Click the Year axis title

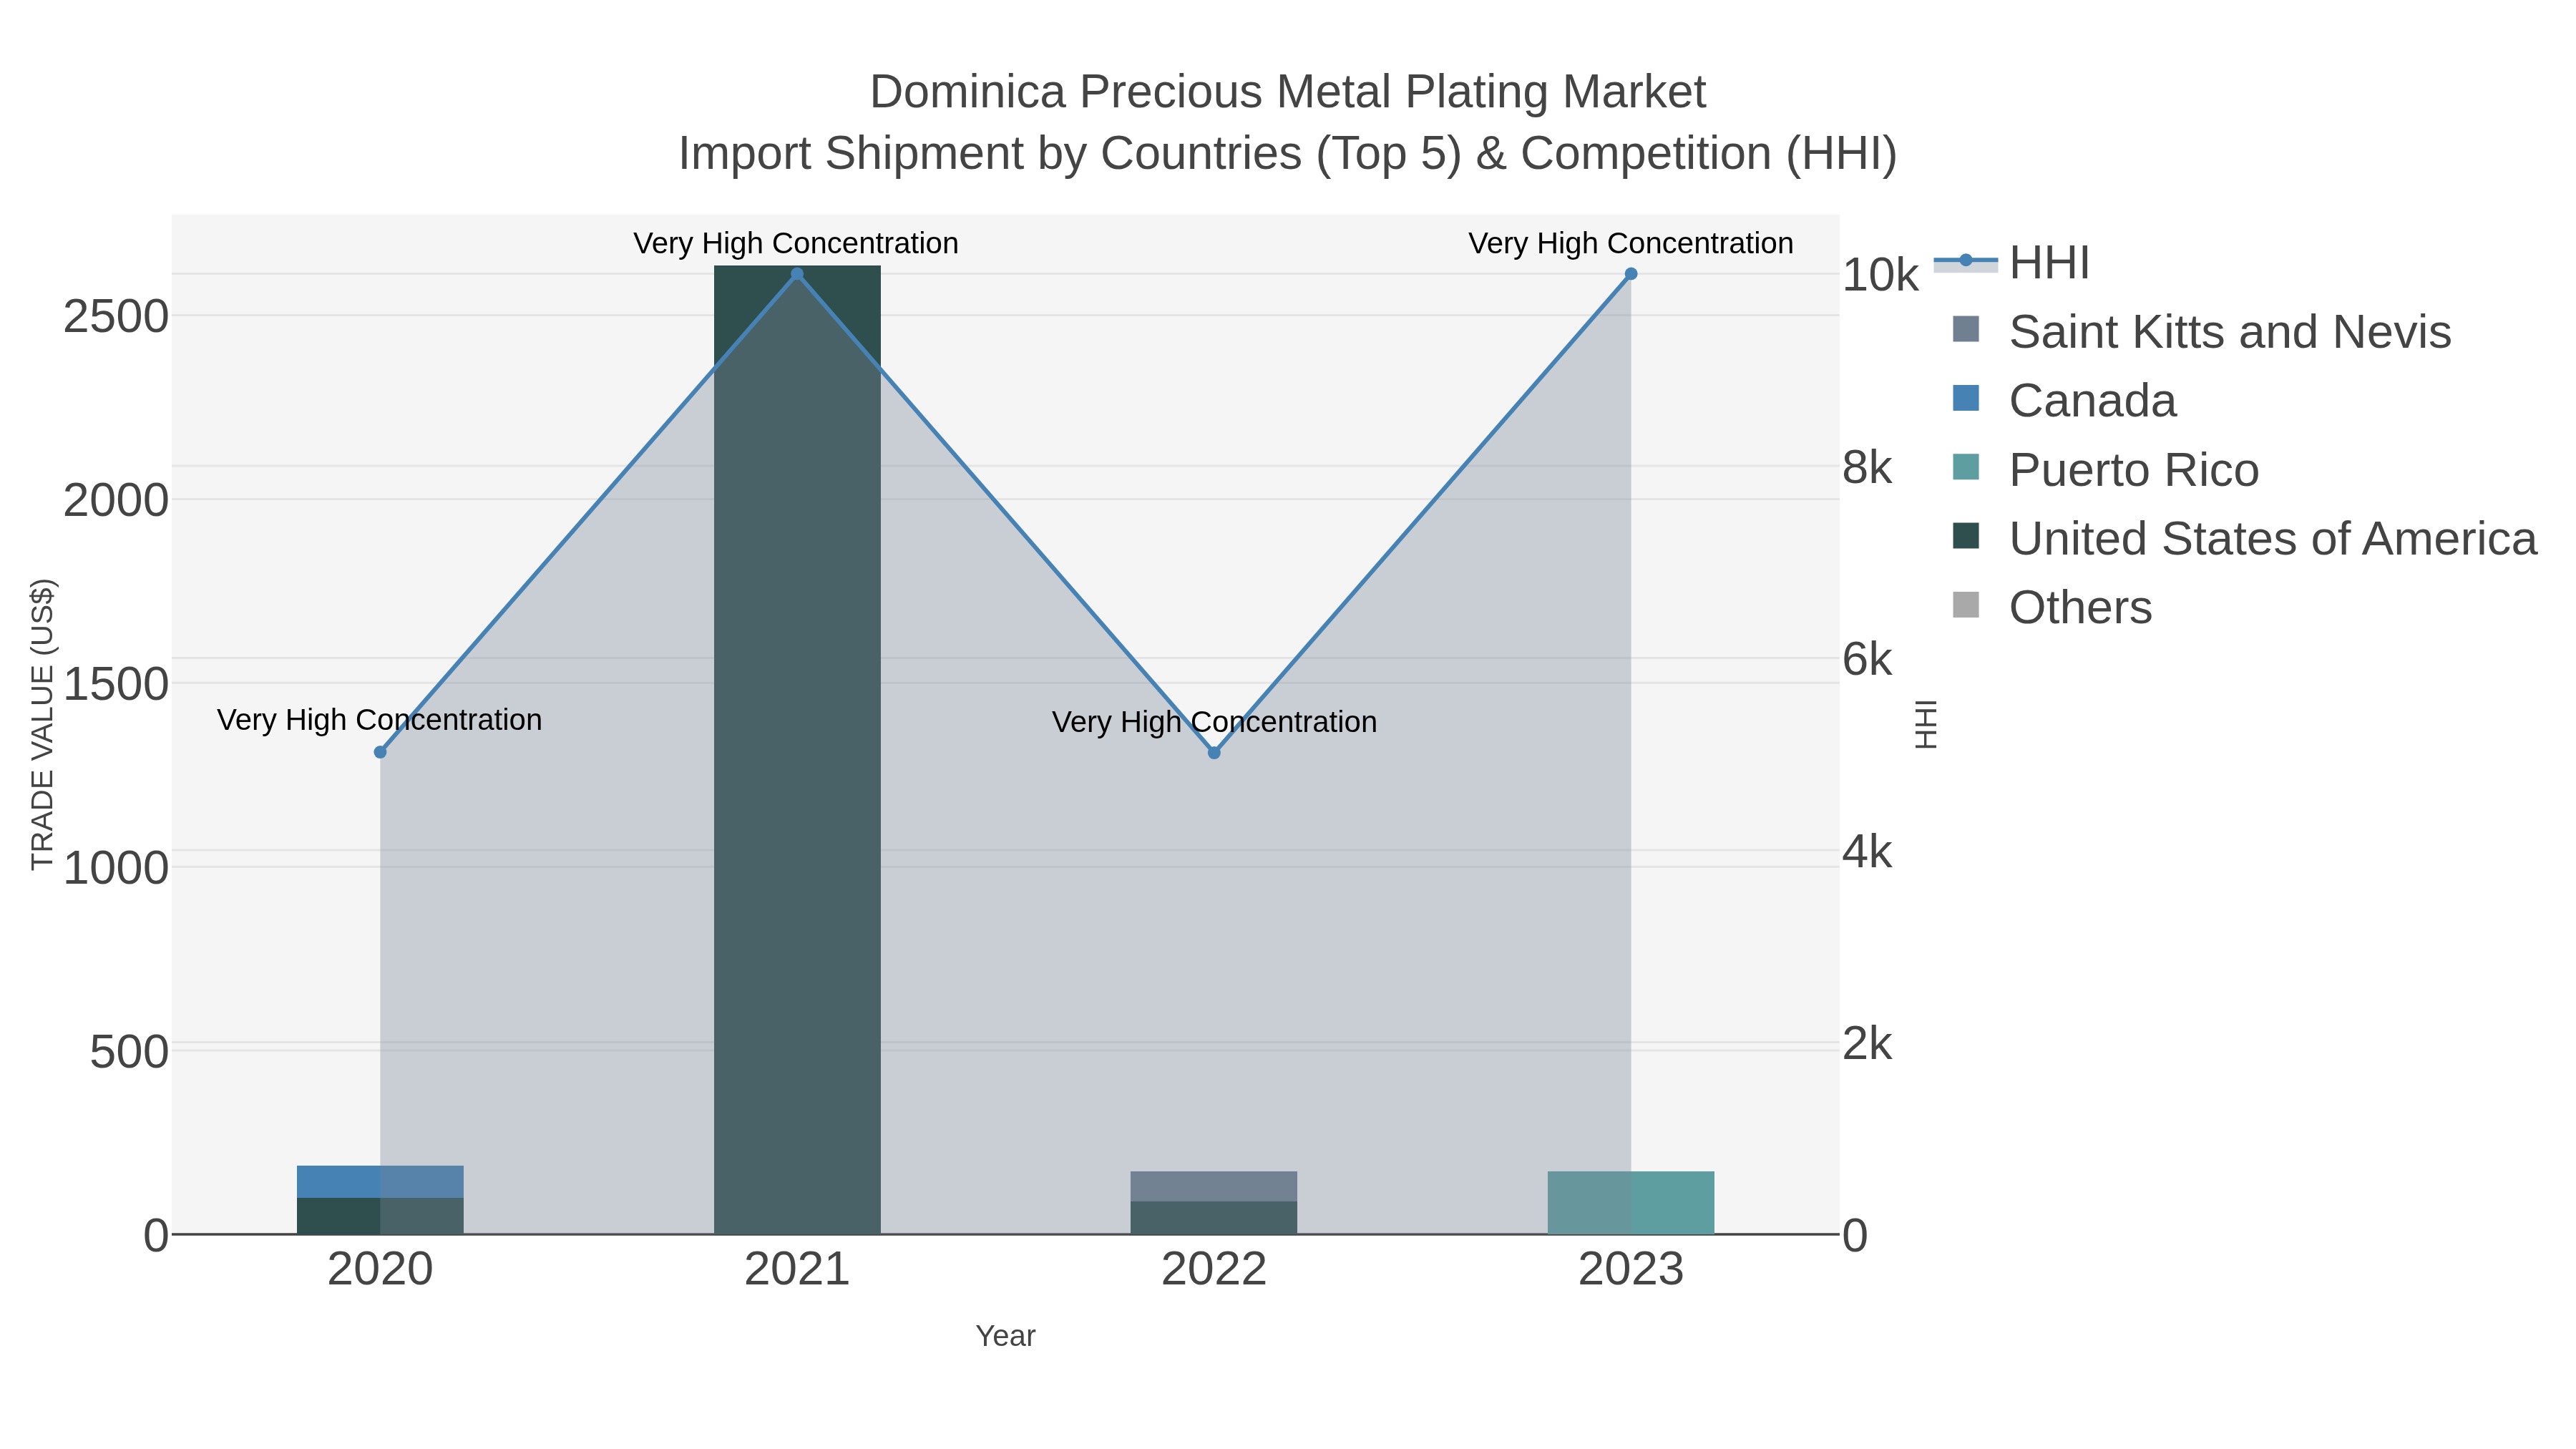coord(1006,1336)
